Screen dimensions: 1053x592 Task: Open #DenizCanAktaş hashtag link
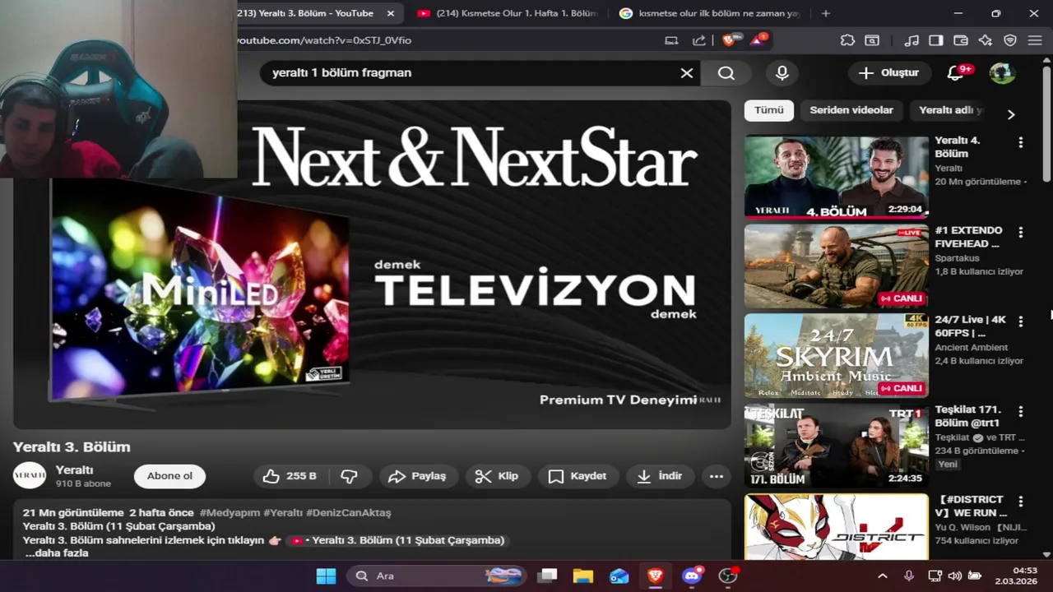click(348, 512)
